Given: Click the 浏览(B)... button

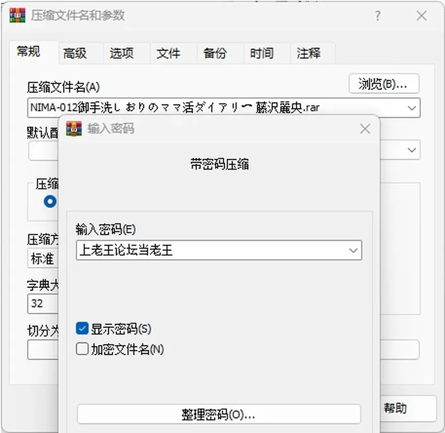Looking at the screenshot, I should (384, 84).
